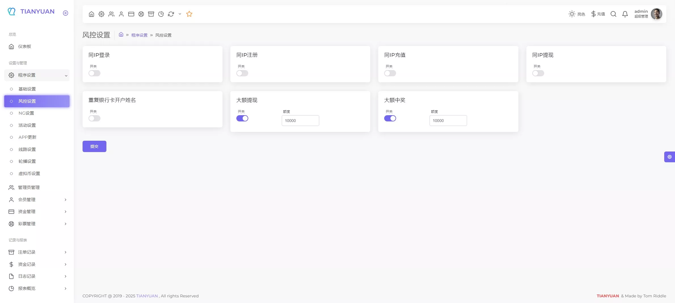This screenshot has width=675, height=303.
Task: Click the refresh icon in top toolbar
Action: 171,14
